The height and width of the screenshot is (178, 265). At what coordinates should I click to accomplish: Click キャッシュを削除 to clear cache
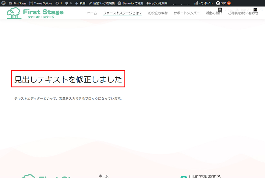tap(157, 3)
